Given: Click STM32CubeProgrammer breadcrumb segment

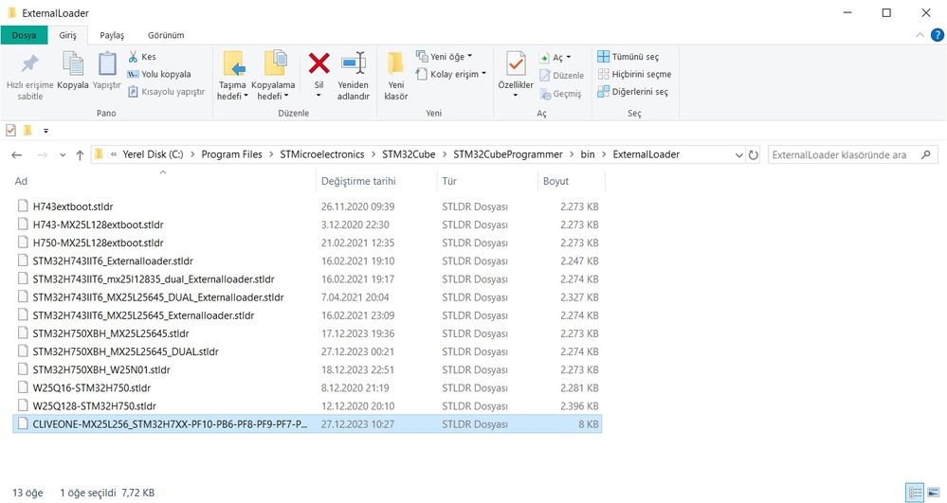Looking at the screenshot, I should tap(508, 154).
